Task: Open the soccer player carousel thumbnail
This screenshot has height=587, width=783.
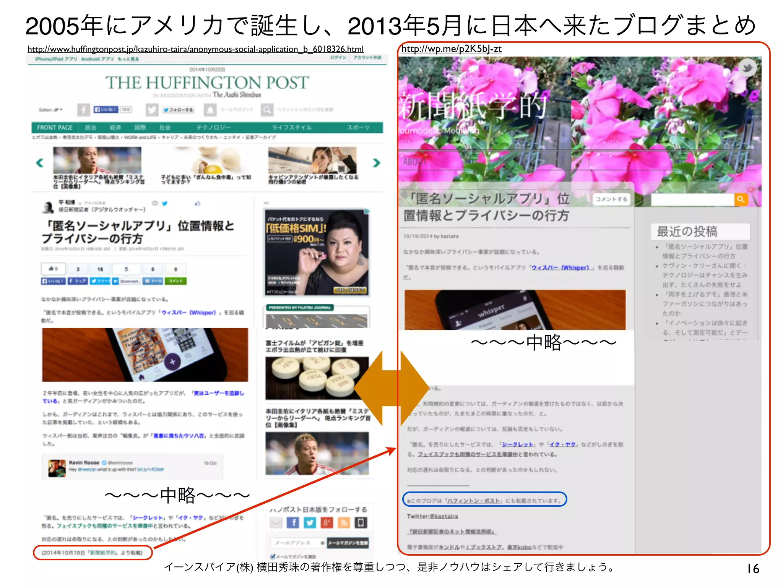Action: click(97, 160)
